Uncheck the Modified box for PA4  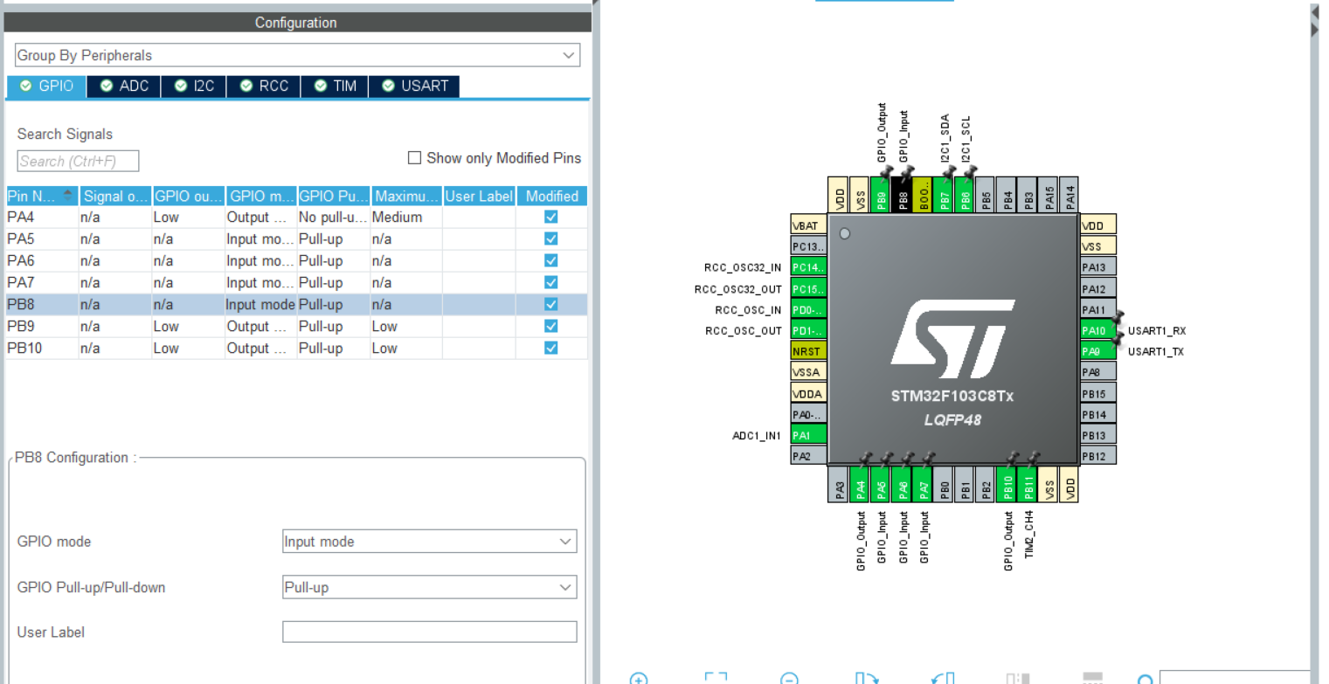[x=550, y=217]
